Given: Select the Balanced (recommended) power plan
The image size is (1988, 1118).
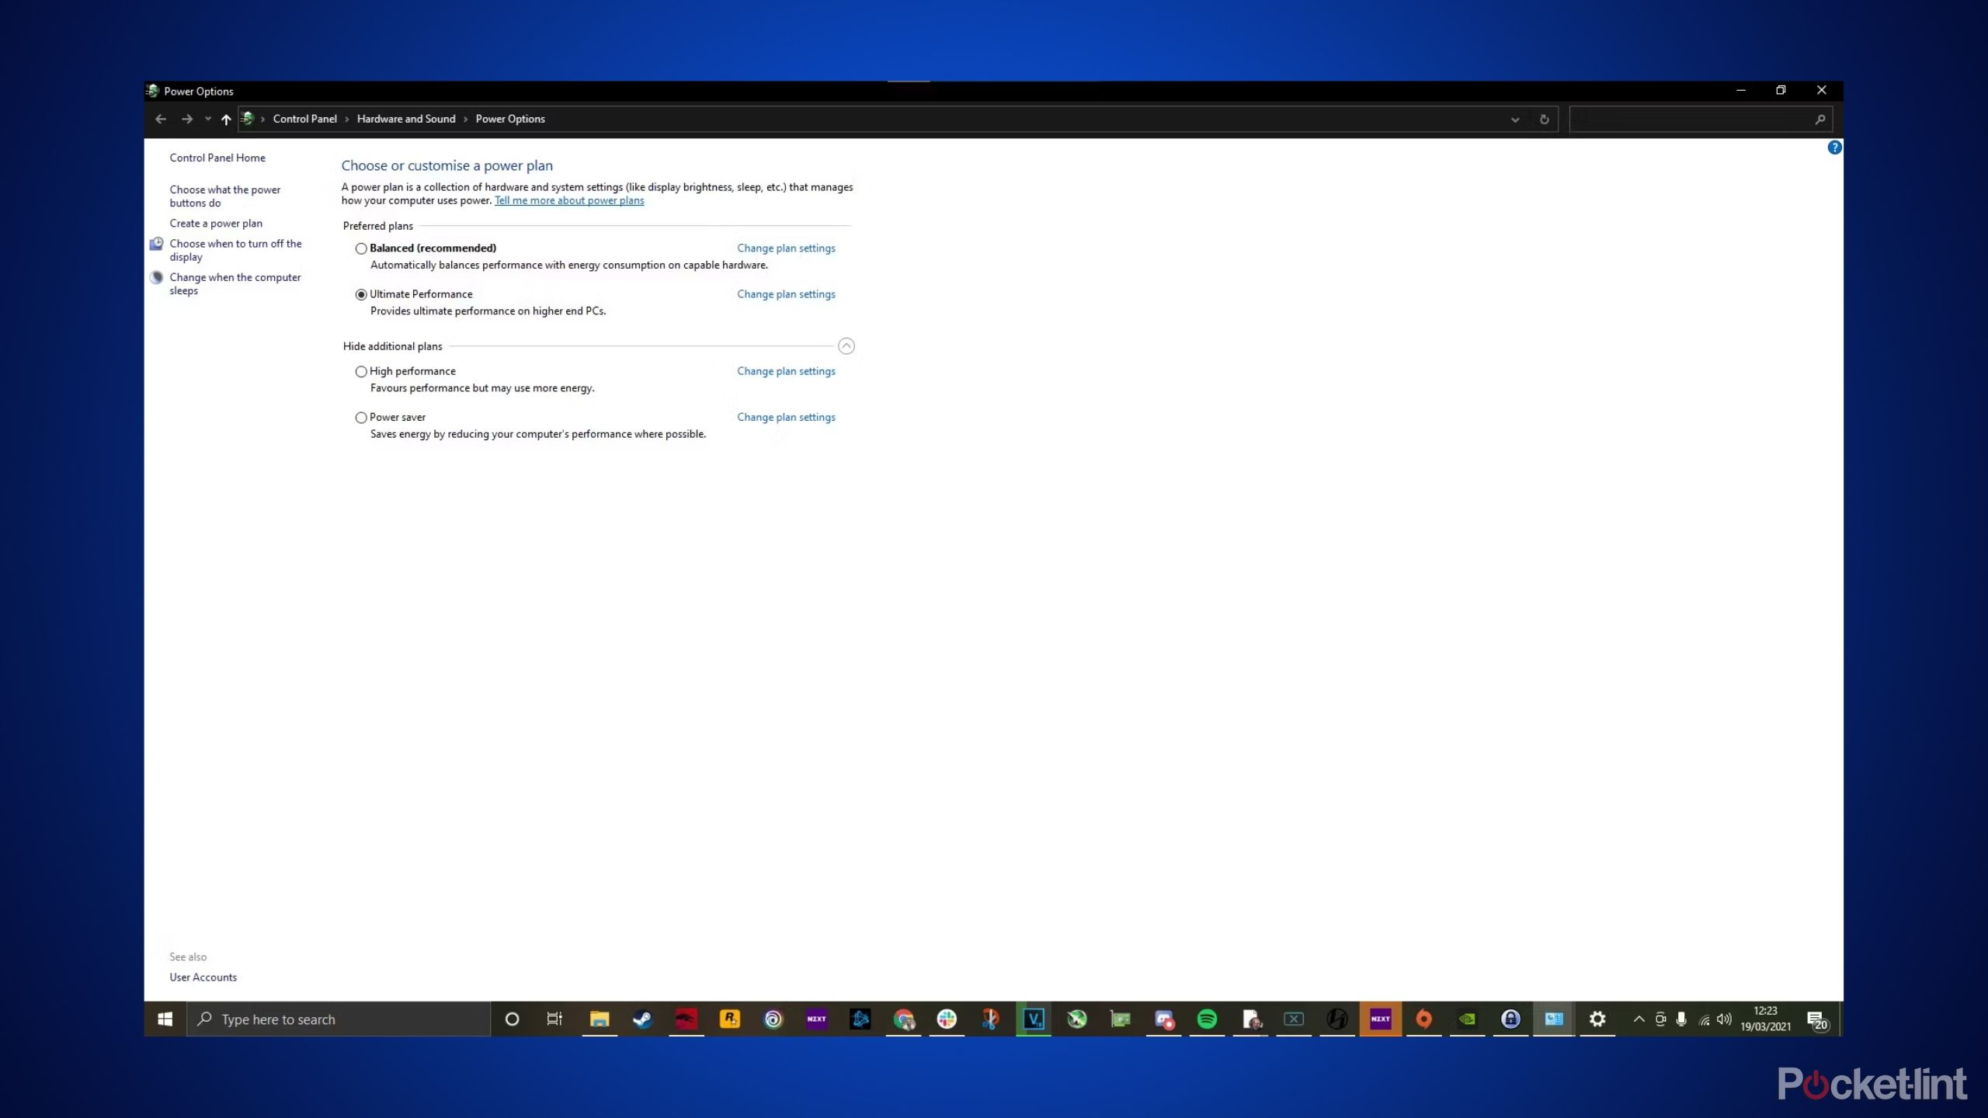Looking at the screenshot, I should (x=360, y=247).
